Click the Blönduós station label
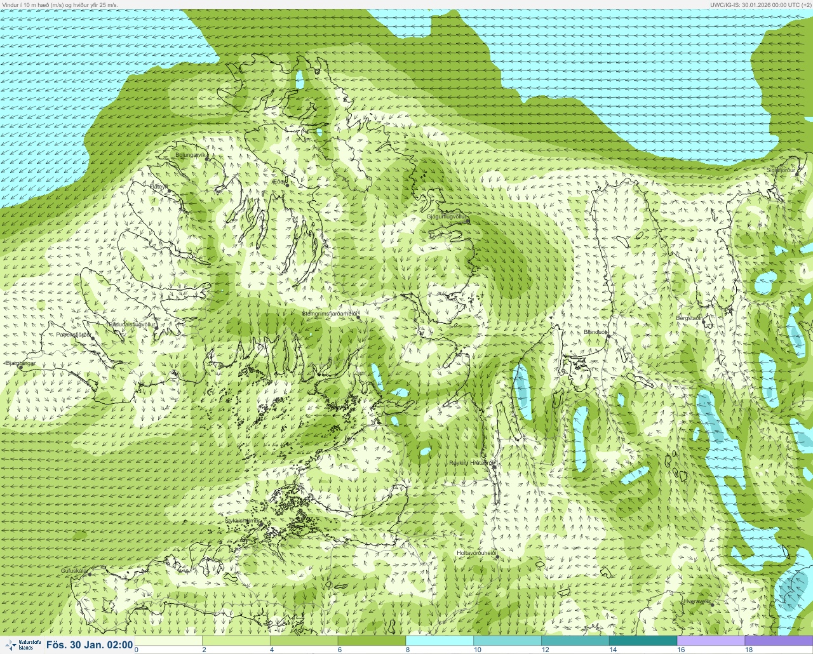Screen dimensions: 813x654 click(x=596, y=332)
